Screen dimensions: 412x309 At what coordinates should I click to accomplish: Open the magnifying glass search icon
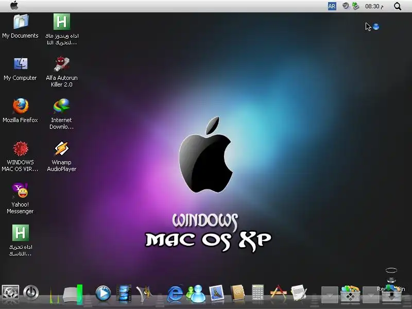pos(398,6)
